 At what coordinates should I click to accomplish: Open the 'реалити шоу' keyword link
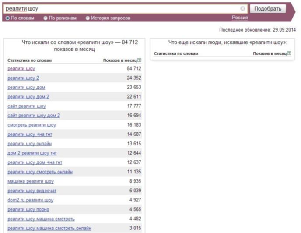pyautogui.click(x=21, y=69)
